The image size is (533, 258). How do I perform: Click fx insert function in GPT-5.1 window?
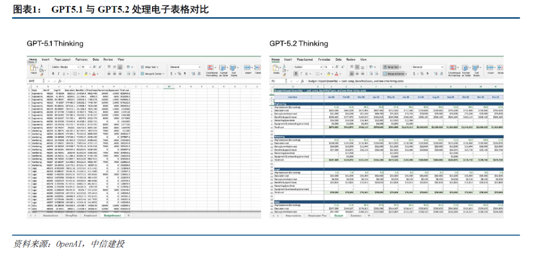click(x=60, y=81)
